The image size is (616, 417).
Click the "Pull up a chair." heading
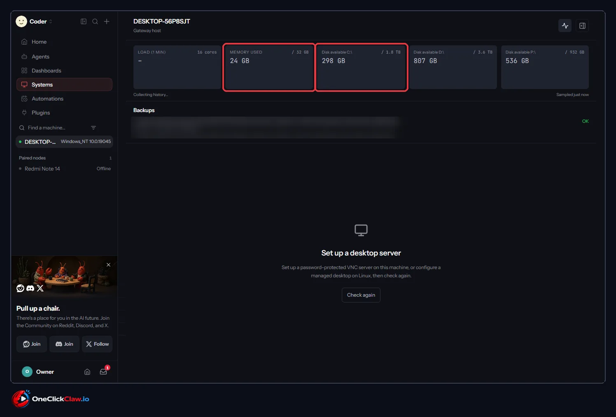38,309
